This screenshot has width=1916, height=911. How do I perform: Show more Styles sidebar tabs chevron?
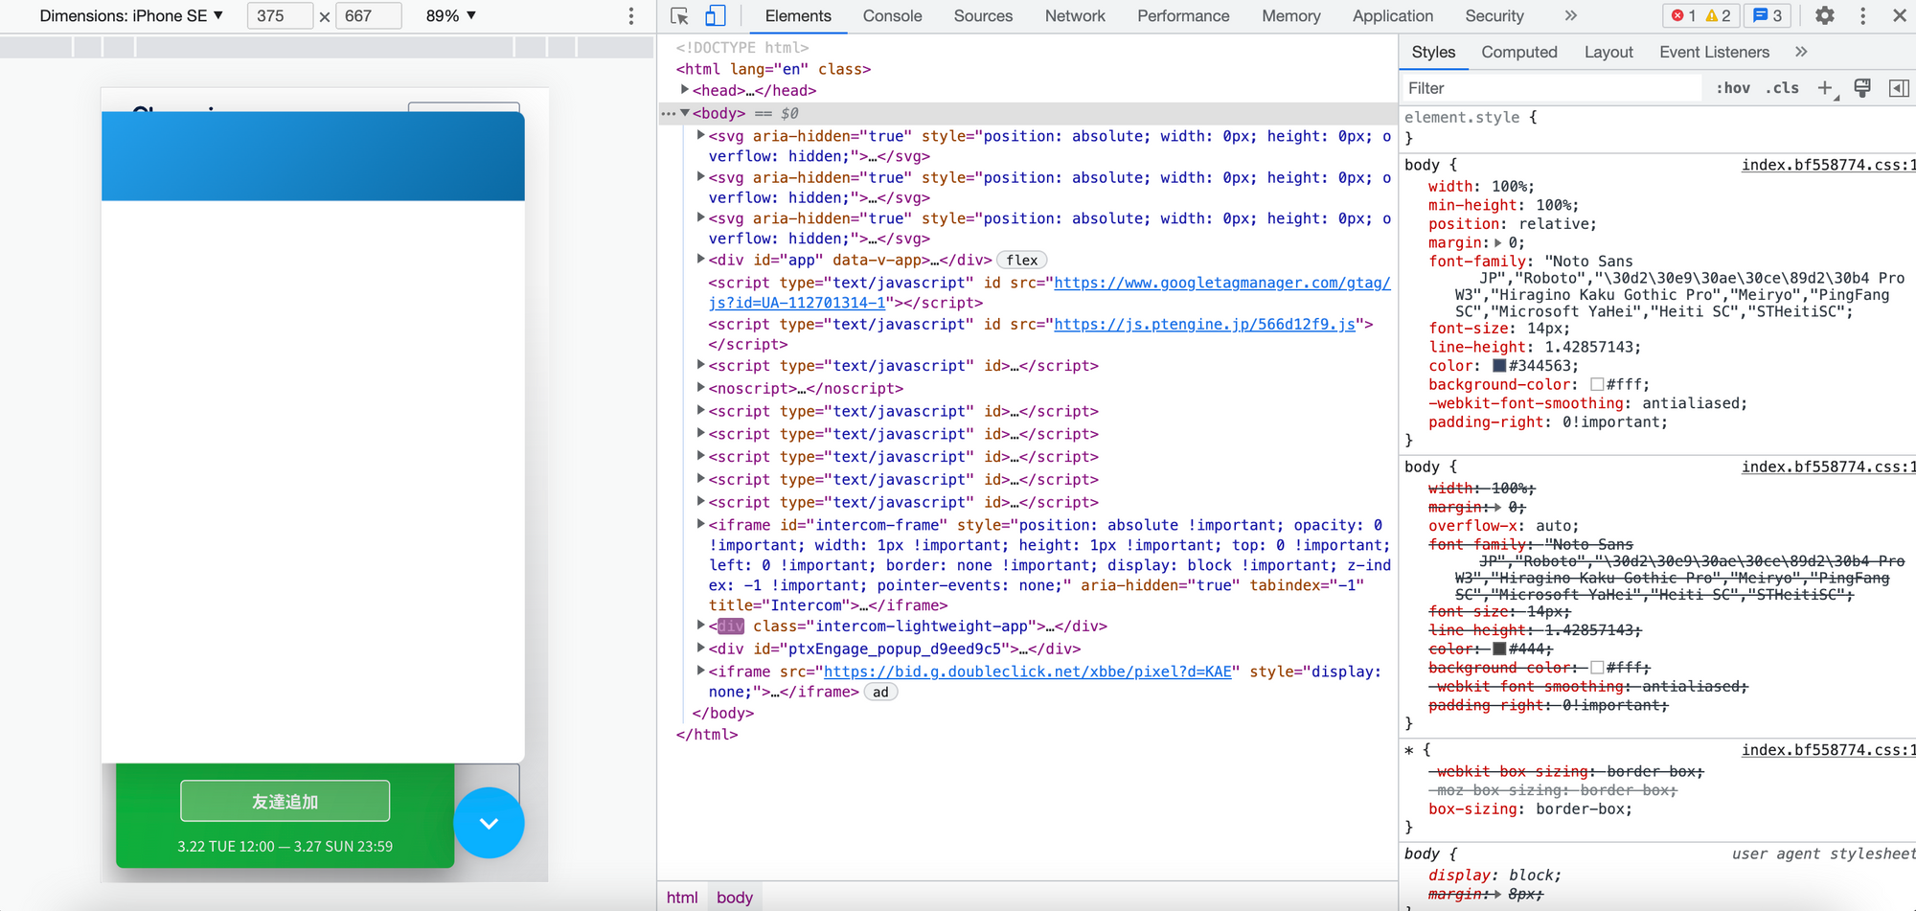click(x=1801, y=52)
